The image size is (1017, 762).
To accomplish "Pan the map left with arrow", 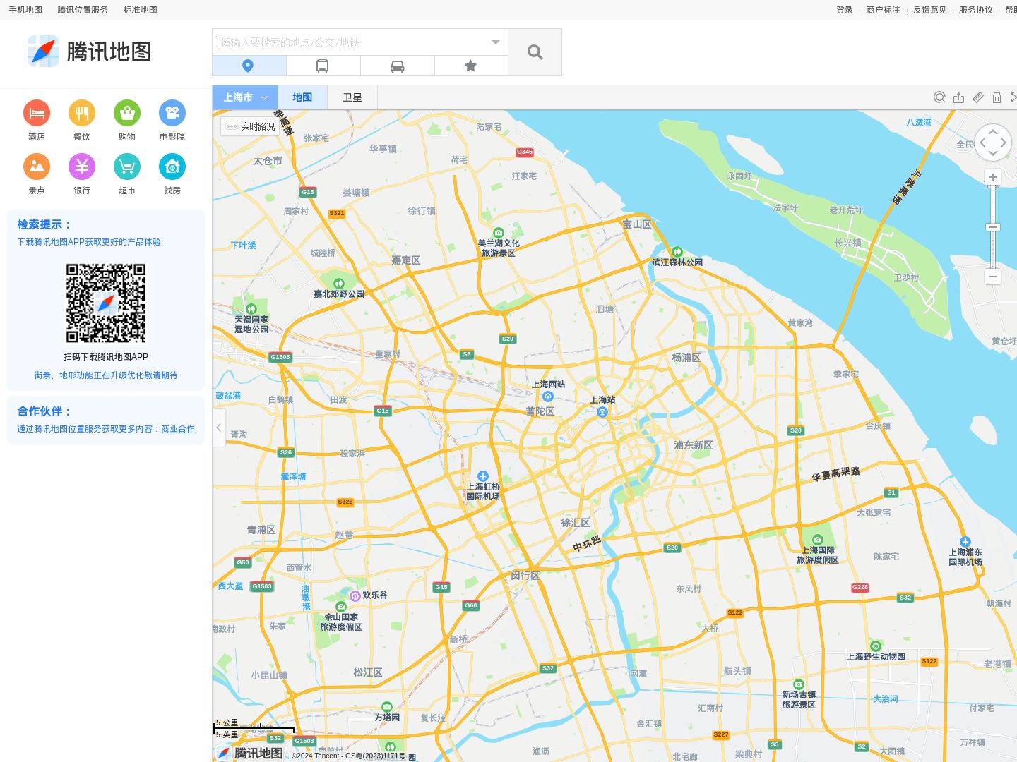I will 982,143.
